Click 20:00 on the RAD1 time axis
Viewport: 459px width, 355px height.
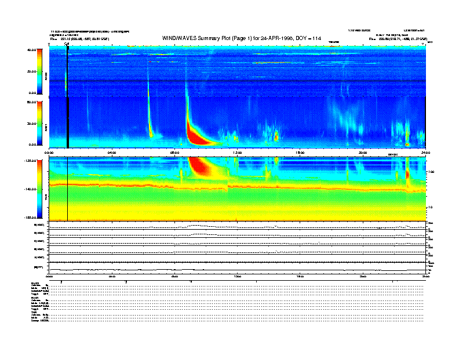pos(363,153)
